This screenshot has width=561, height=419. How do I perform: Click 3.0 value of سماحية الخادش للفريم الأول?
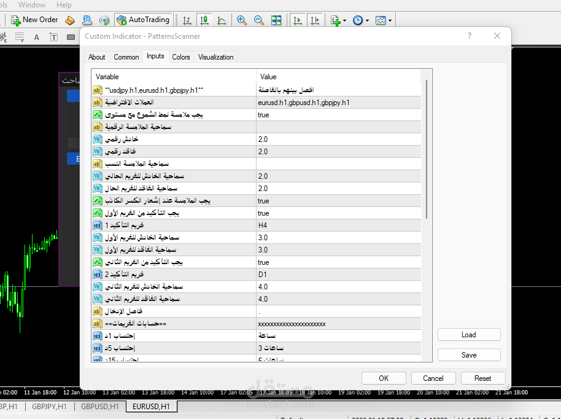pos(338,238)
